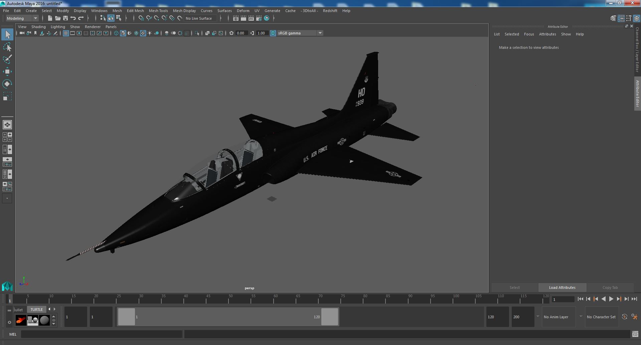Screen dimensions: 641x345
Task: Activate the Scale tool
Action: point(7,96)
